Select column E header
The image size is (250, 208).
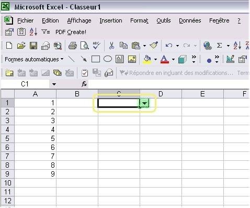coord(202,94)
